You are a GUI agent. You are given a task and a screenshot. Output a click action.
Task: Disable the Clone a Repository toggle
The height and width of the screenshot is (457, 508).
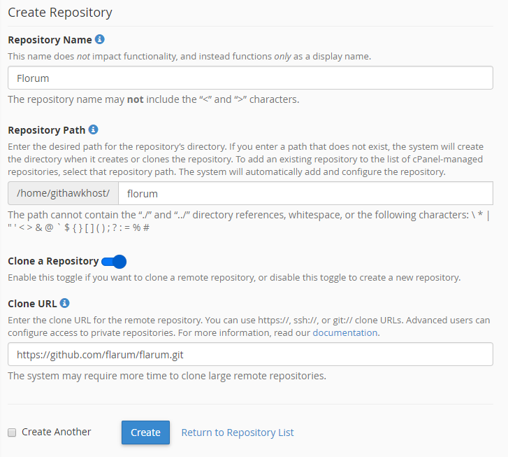coord(114,262)
